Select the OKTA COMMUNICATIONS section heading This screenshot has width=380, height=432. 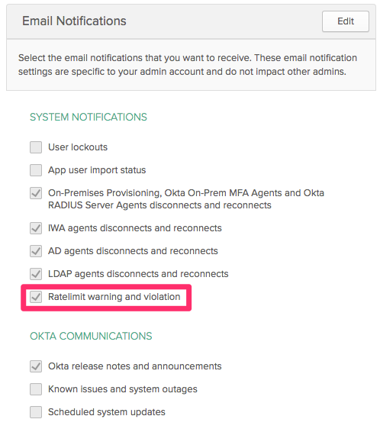pyautogui.click(x=91, y=336)
